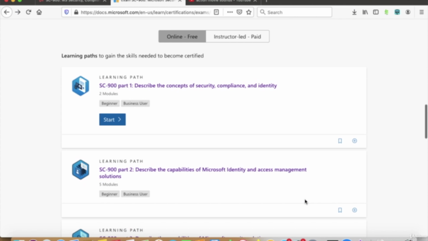This screenshot has width=428, height=241.
Task: Open the browser home page
Action: tap(39, 12)
